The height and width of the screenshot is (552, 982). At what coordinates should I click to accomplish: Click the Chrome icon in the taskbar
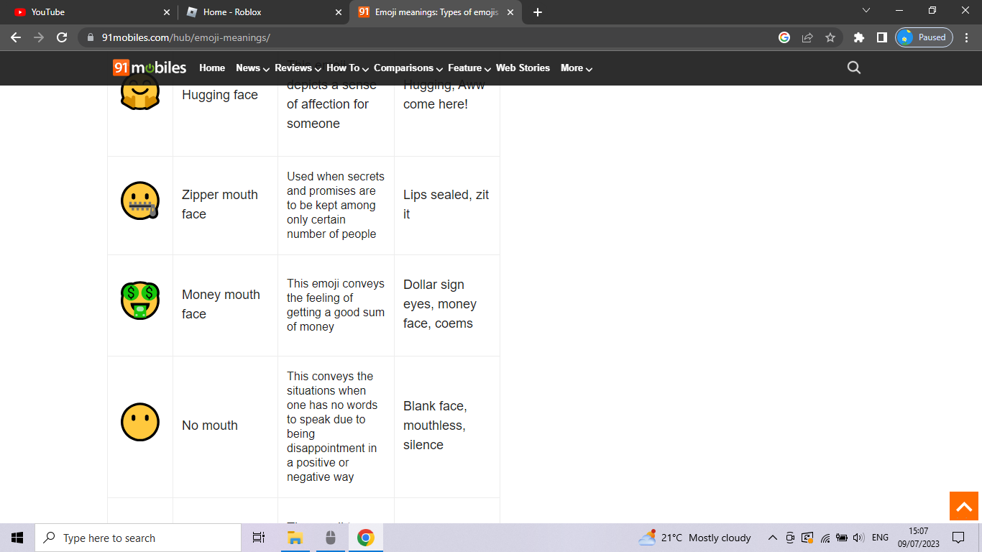pos(366,538)
